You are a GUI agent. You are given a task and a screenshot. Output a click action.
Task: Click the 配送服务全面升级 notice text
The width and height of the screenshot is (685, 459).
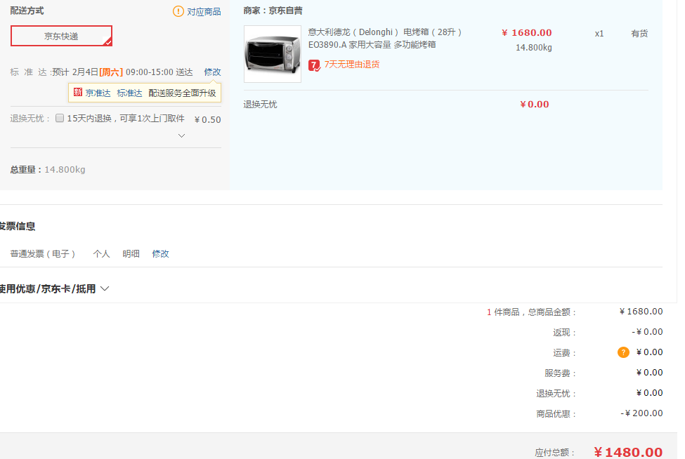tap(182, 93)
